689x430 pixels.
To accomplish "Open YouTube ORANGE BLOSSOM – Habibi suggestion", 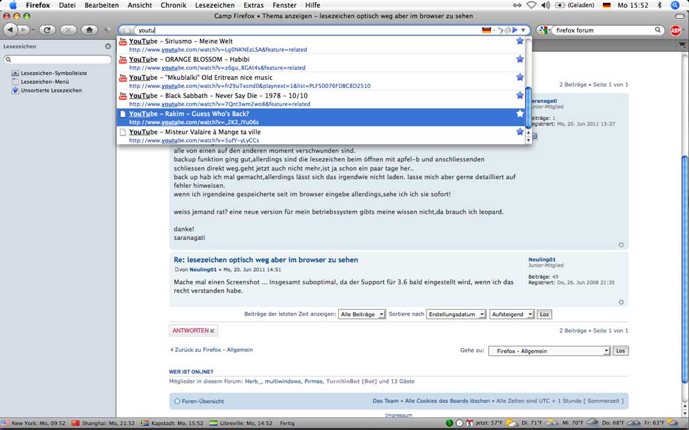I will [322, 63].
